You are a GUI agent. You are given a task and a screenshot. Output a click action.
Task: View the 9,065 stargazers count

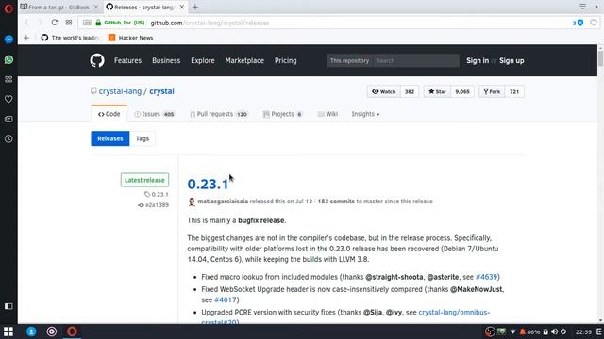tap(462, 91)
